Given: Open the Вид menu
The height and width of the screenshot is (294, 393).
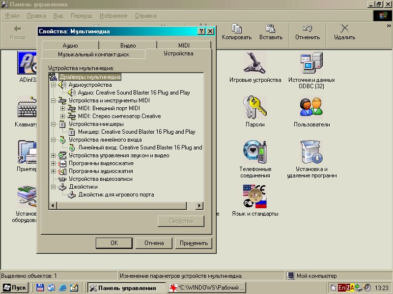Looking at the screenshot, I should (58, 16).
